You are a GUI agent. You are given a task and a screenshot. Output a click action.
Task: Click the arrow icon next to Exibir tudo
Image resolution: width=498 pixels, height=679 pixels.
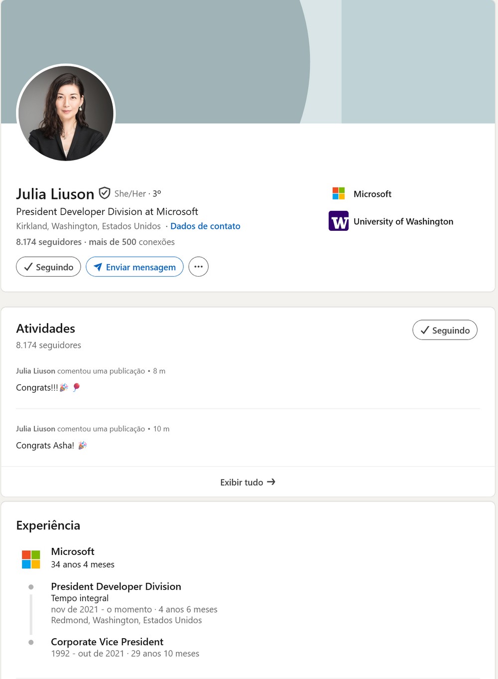(x=271, y=482)
